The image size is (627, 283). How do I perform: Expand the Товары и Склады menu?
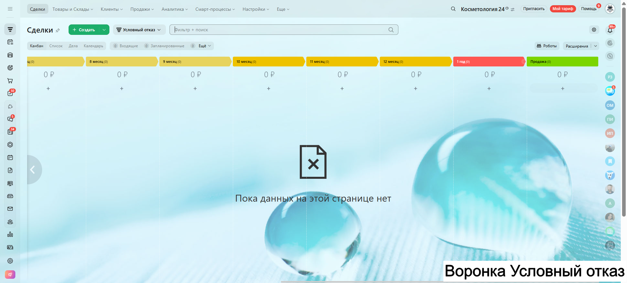[x=73, y=9]
